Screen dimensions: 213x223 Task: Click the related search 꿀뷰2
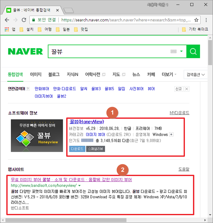62,96
